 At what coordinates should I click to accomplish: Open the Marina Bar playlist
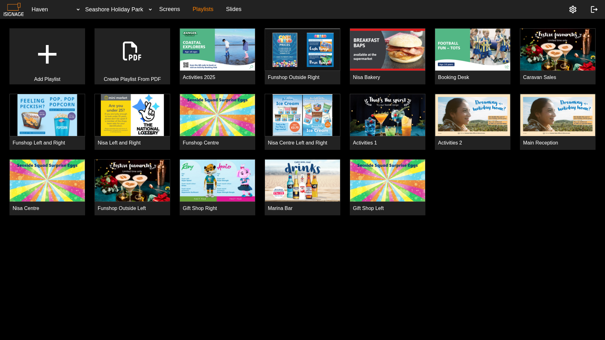tap(302, 187)
